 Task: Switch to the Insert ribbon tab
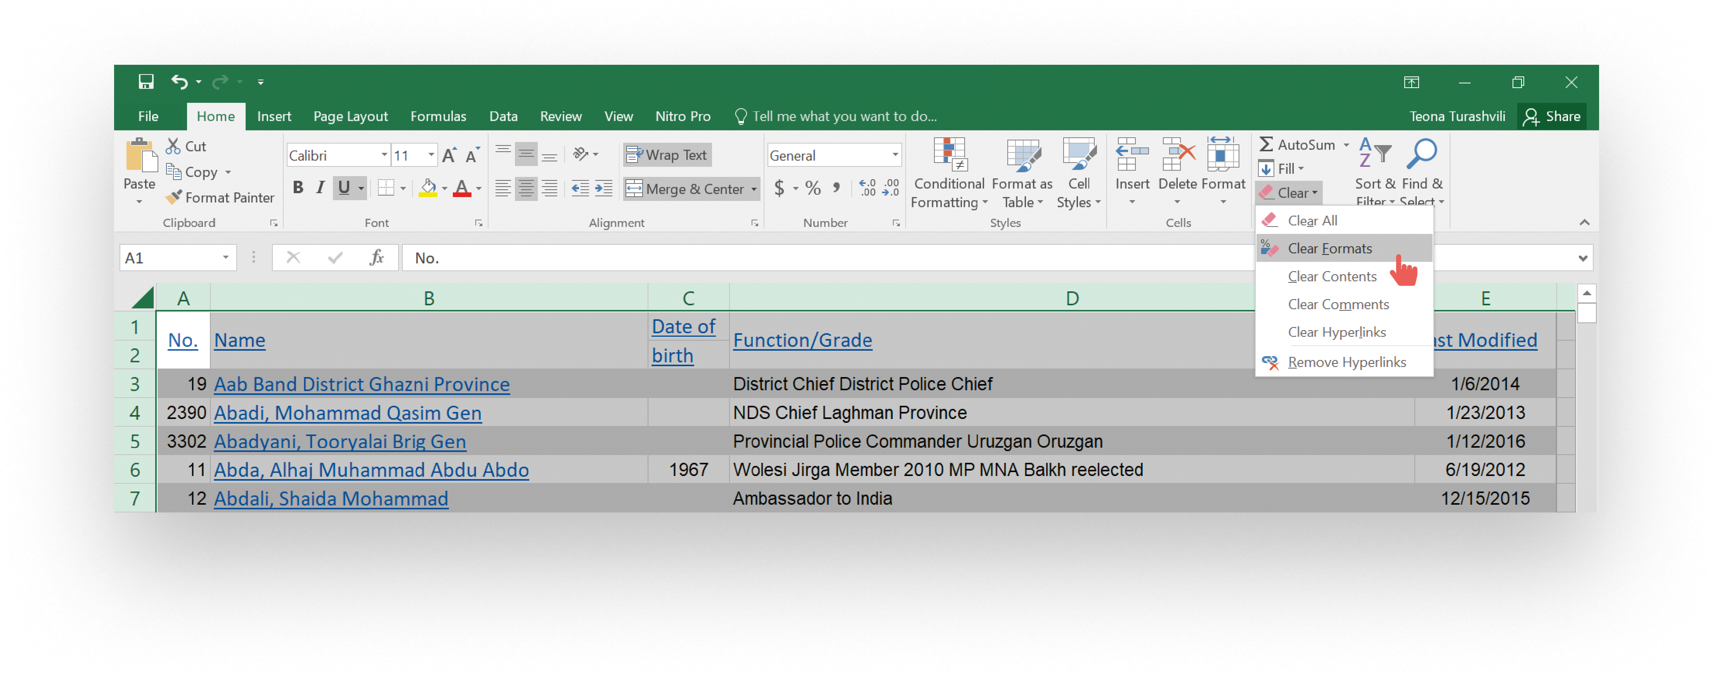(x=274, y=116)
